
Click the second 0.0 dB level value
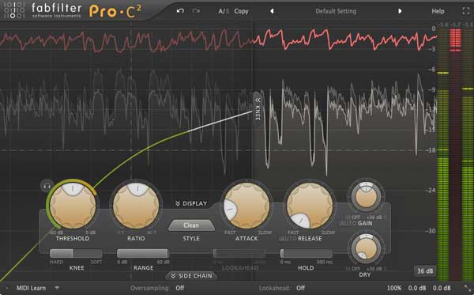[x=442, y=288]
